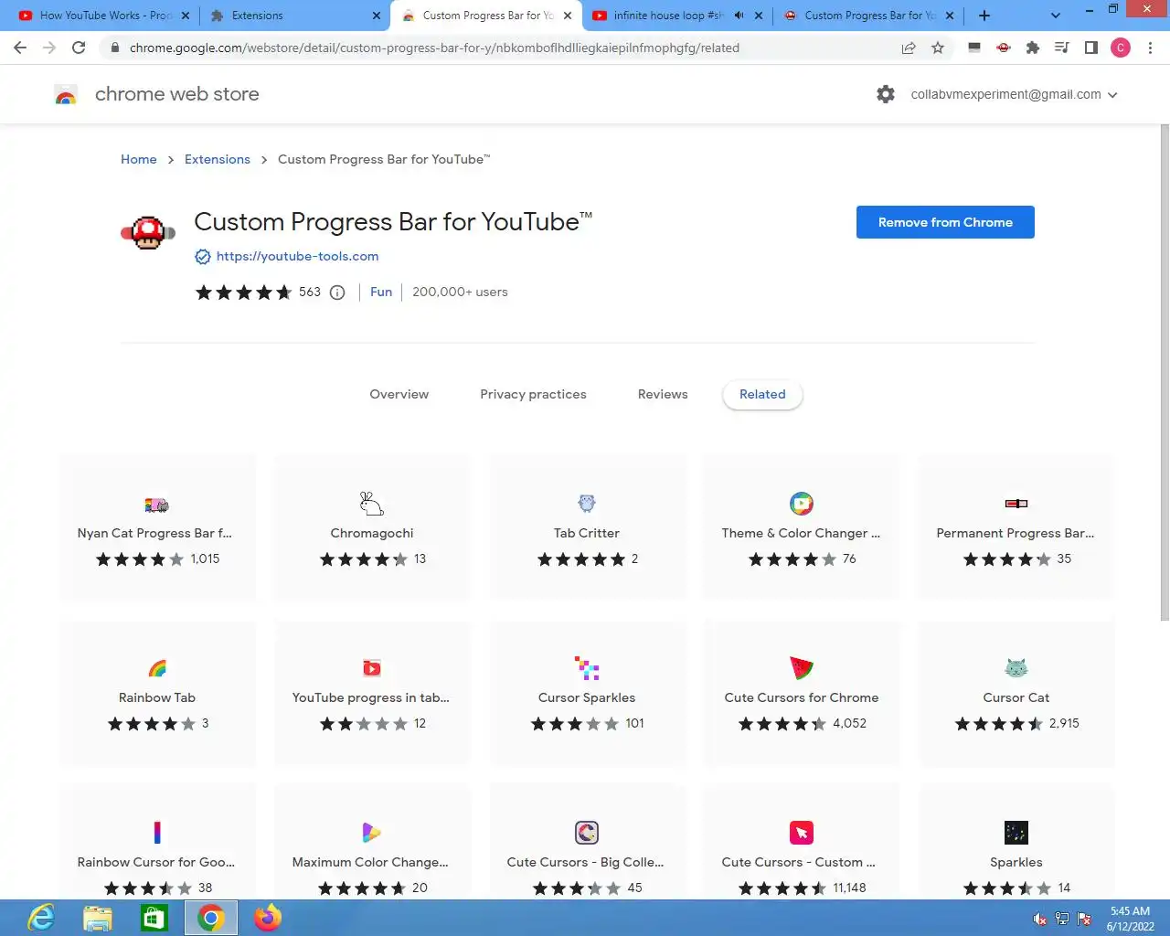1170x936 pixels.
Task: Click the 563 ratings count
Action: coord(310,292)
